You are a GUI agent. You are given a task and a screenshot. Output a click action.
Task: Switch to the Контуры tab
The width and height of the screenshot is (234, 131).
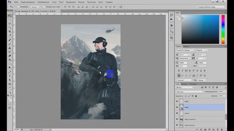pyautogui.click(x=193, y=84)
